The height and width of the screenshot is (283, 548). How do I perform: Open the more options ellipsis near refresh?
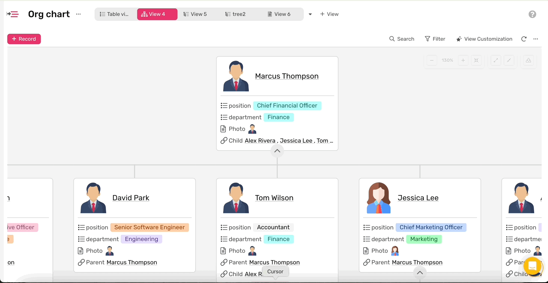(536, 39)
